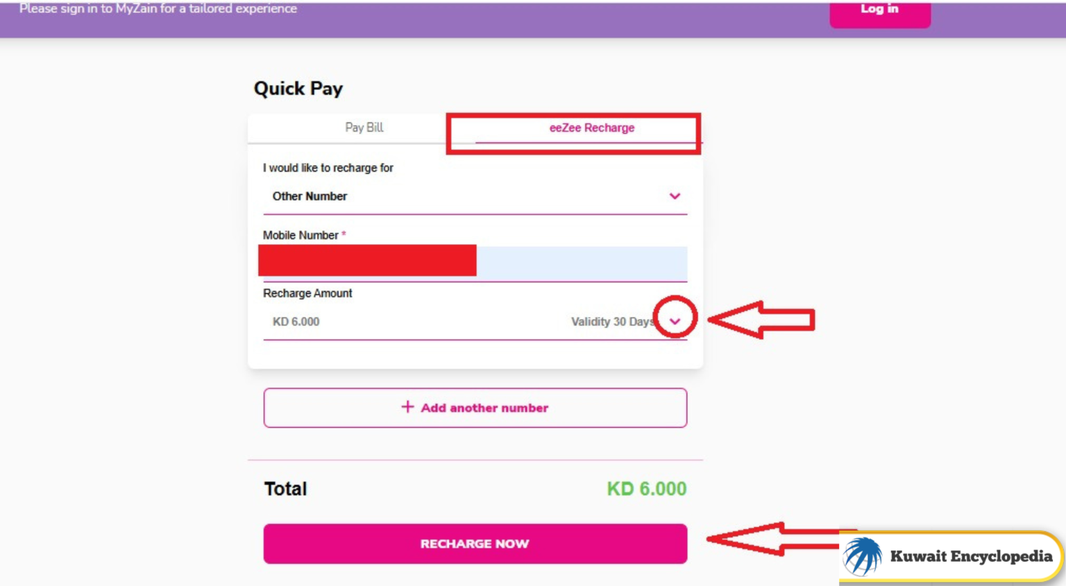
Task: Click the circled dropdown arrow highlighted in red
Action: (x=674, y=321)
